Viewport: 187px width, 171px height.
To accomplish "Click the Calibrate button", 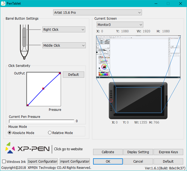I will [x=108, y=152].
